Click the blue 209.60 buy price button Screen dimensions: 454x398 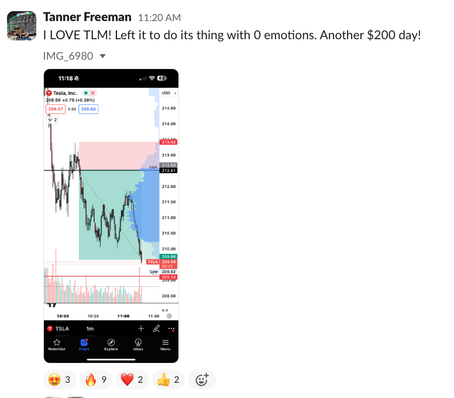pyautogui.click(x=89, y=109)
